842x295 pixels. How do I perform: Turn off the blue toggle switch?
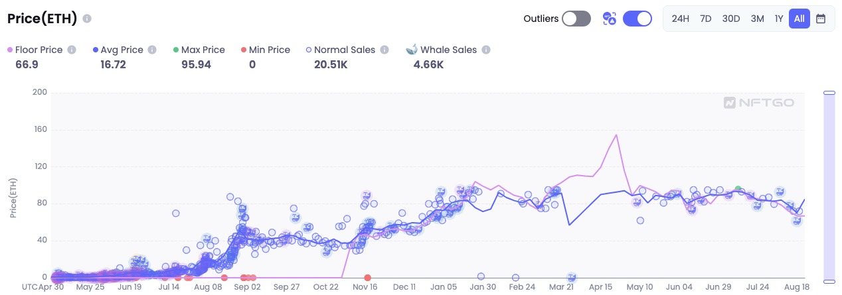coord(637,19)
